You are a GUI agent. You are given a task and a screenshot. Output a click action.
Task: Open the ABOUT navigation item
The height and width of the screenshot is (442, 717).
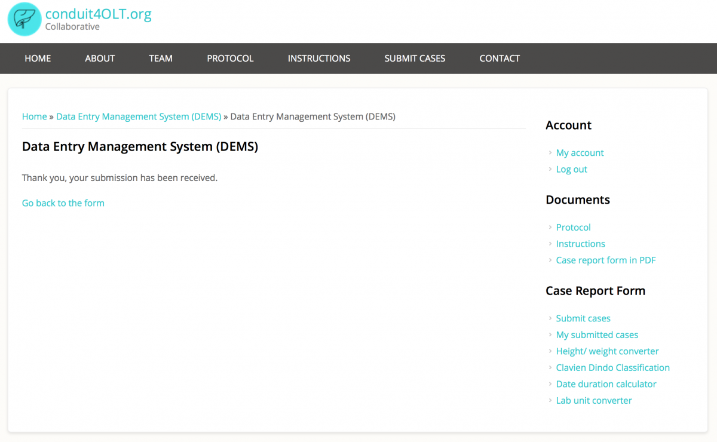click(100, 59)
